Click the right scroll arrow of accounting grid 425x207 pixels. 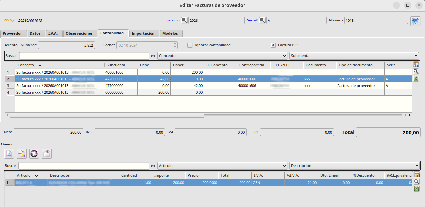click(x=409, y=115)
